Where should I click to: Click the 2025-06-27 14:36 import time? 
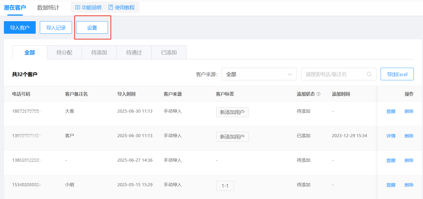click(135, 160)
